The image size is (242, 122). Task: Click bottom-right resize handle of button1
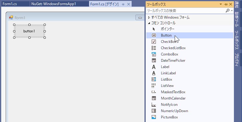[x=45, y=37]
